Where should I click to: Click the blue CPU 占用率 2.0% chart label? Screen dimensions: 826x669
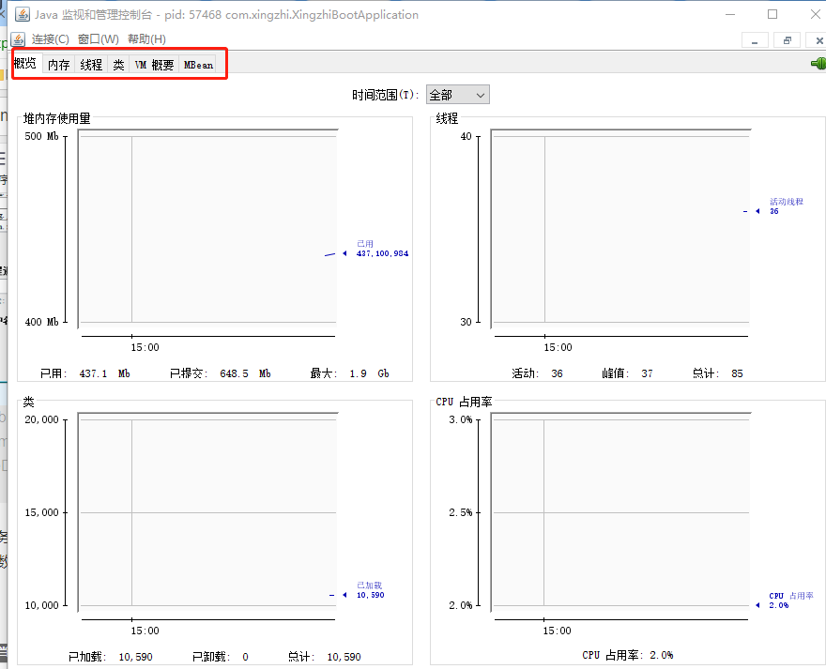[790, 601]
